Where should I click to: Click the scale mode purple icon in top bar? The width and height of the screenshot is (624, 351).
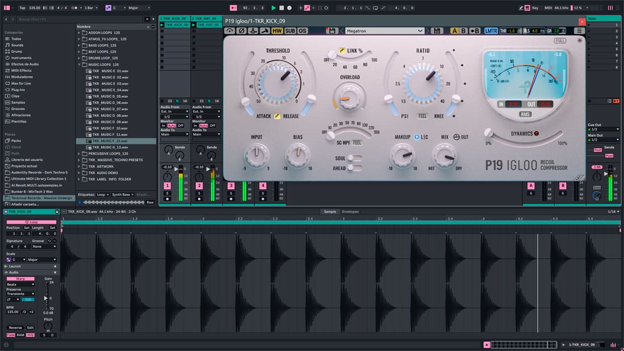point(108,8)
